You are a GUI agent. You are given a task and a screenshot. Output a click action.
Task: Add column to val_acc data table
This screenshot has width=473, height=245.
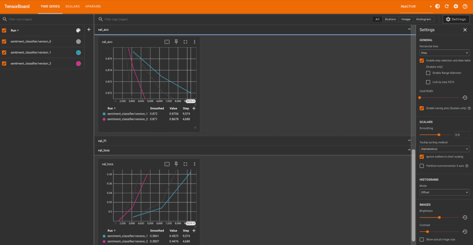coord(194,108)
